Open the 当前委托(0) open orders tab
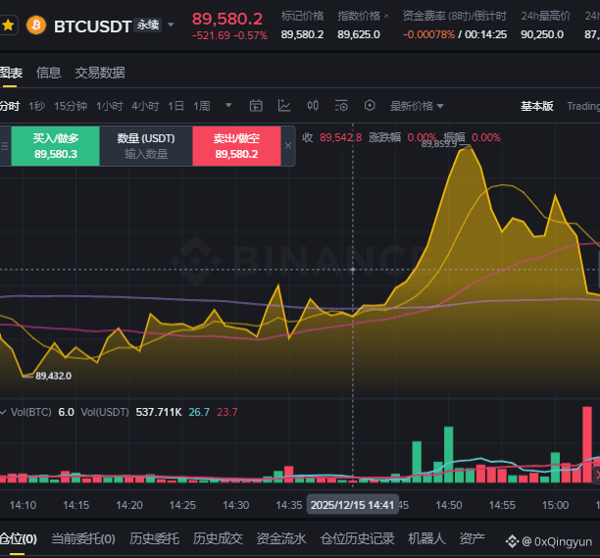The image size is (600, 558). (83, 538)
